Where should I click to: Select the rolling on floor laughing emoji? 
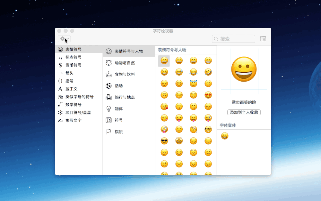coord(208,72)
